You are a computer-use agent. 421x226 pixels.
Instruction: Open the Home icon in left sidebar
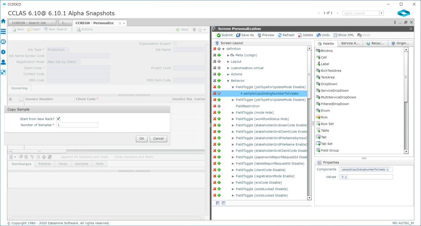(3, 21)
